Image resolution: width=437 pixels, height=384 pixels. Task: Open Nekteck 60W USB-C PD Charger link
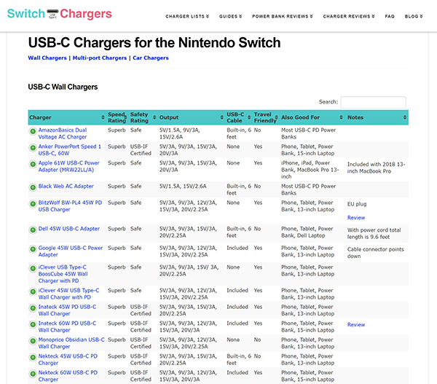[68, 376]
